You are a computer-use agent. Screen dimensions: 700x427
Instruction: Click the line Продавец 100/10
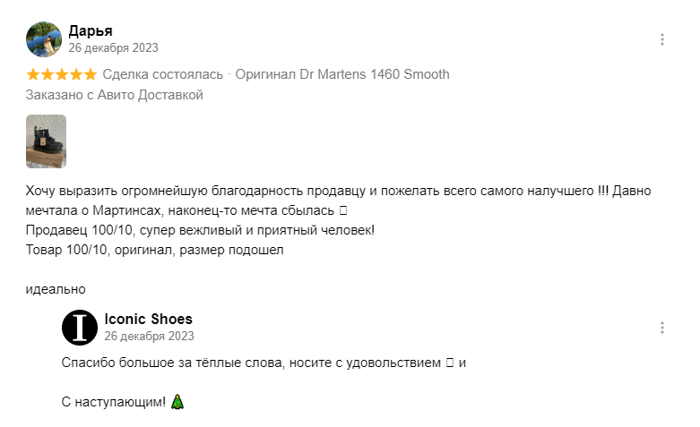pyautogui.click(x=200, y=230)
